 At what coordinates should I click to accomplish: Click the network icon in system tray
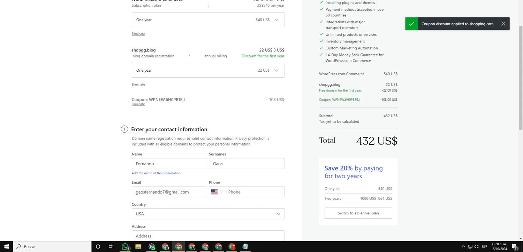point(470,246)
